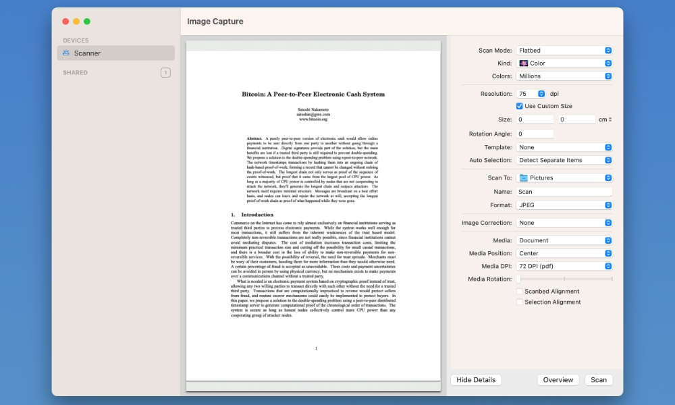Screen dimensions: 675x405
Task: Click the scanned Bitcoin document preview
Action: click(x=313, y=216)
